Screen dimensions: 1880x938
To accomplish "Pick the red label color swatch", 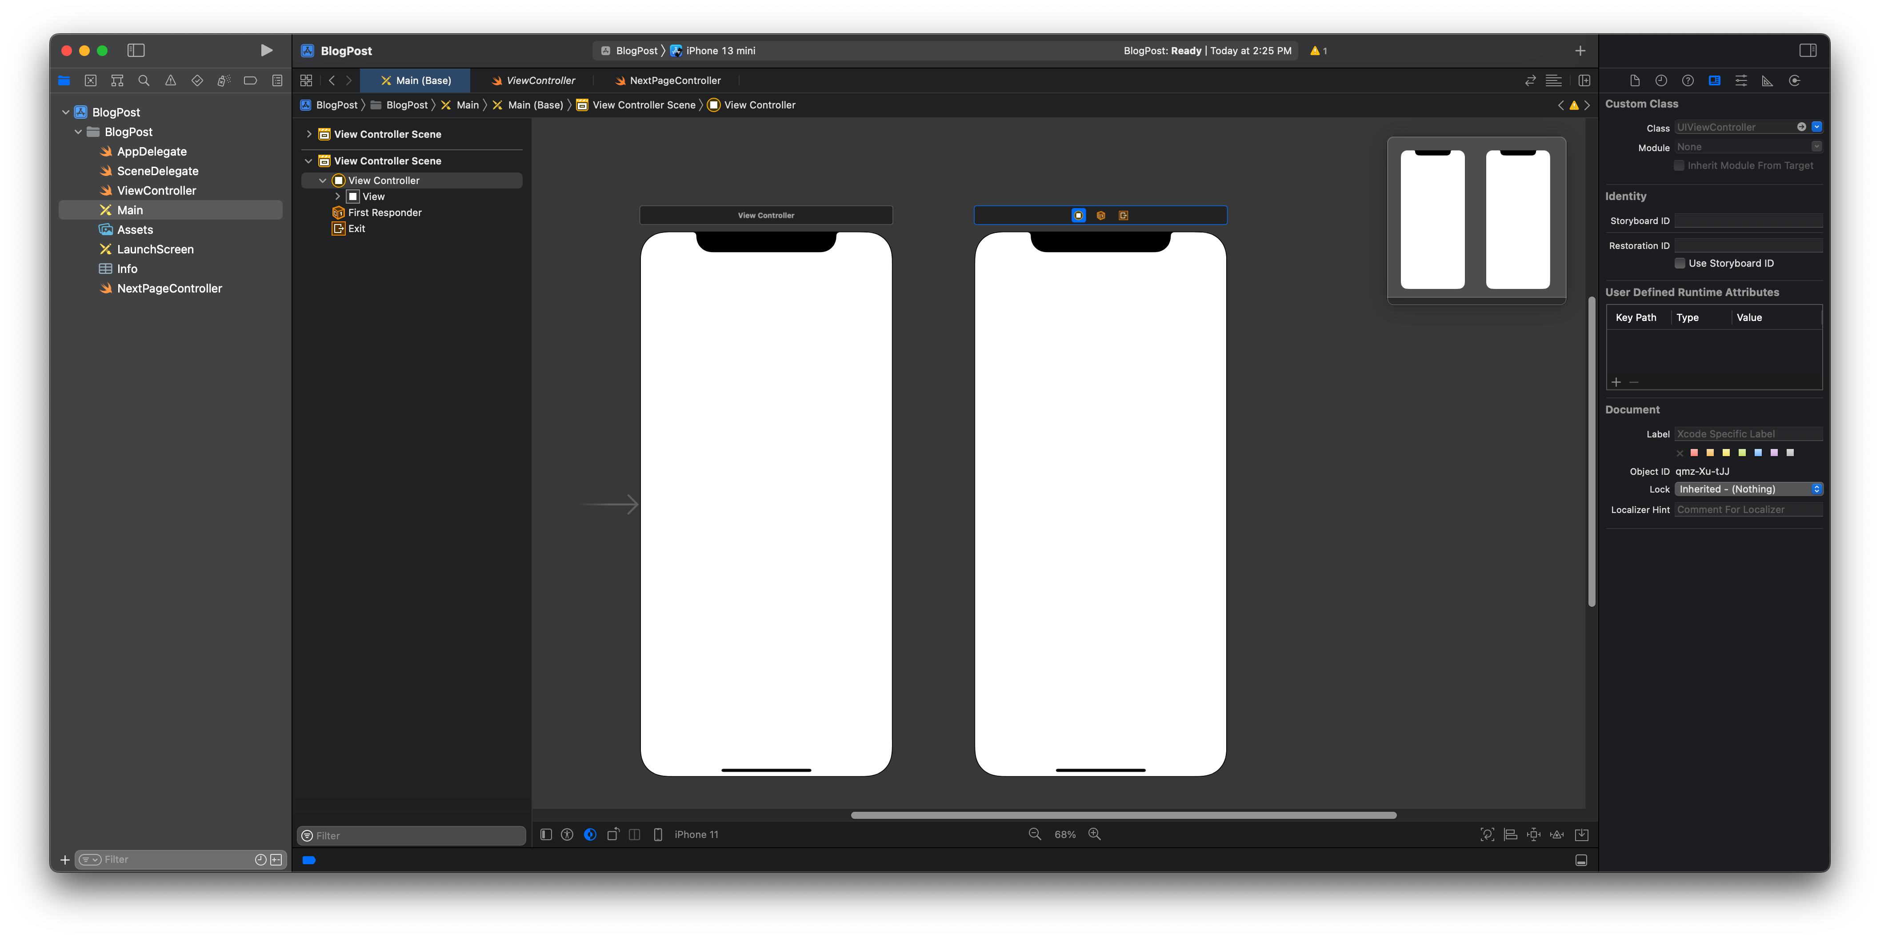I will pyautogui.click(x=1694, y=453).
